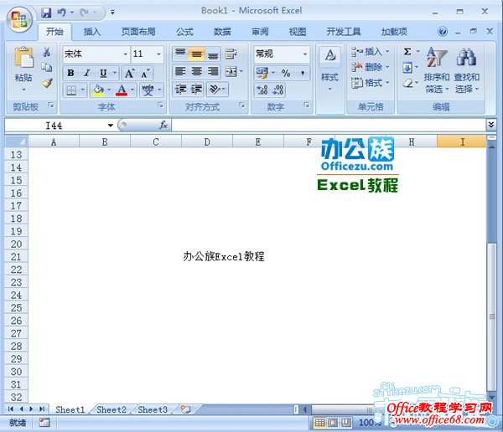The image size is (503, 432).
Task: Toggle bold formatting
Action: pyautogui.click(x=70, y=74)
